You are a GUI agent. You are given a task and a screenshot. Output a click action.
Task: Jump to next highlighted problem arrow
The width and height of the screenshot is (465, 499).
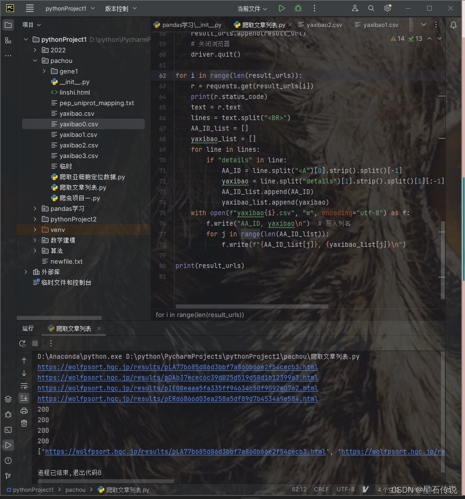[440, 38]
